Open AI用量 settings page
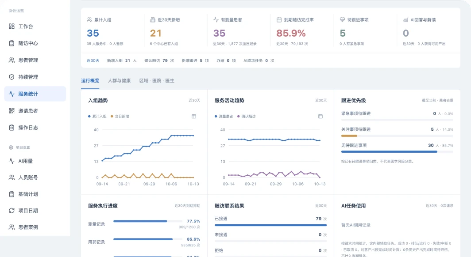This screenshot has width=471, height=257. point(35,161)
